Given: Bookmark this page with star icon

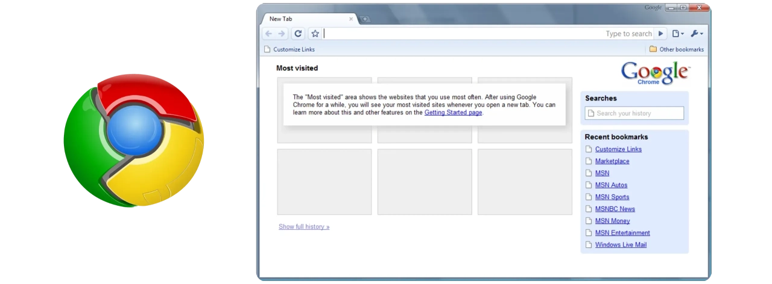Looking at the screenshot, I should [315, 34].
